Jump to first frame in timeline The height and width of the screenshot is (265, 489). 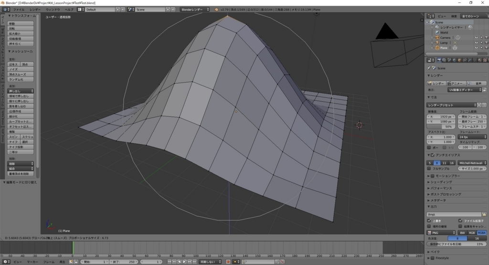pyautogui.click(x=170, y=262)
